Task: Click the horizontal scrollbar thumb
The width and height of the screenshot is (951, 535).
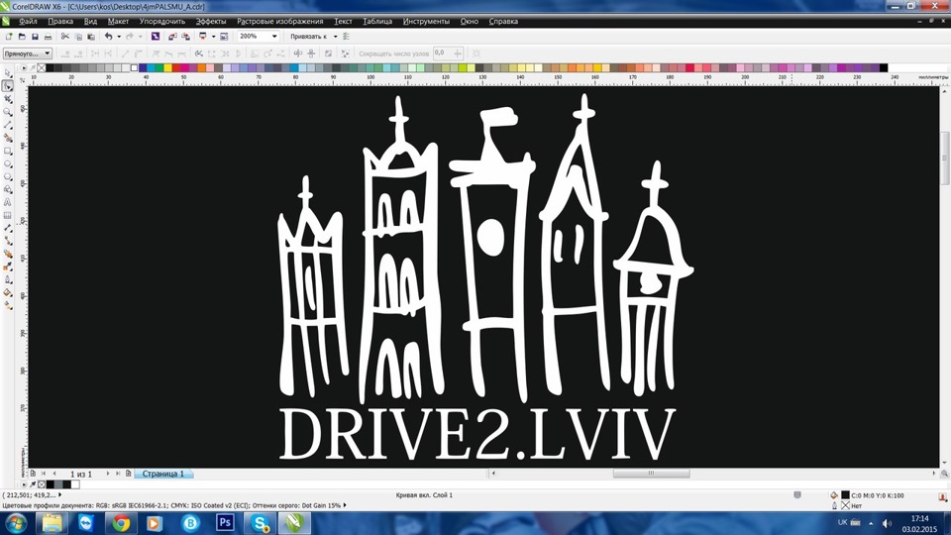Action: (x=651, y=474)
